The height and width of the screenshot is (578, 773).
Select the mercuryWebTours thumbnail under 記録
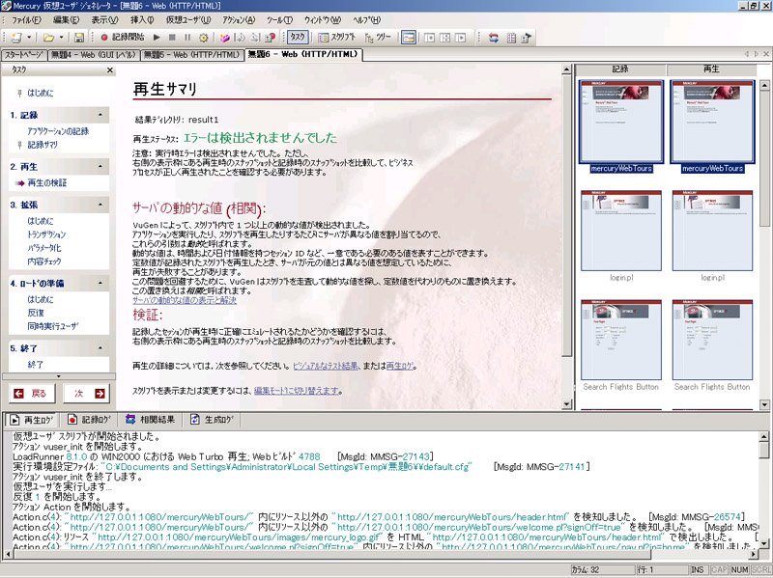621,123
